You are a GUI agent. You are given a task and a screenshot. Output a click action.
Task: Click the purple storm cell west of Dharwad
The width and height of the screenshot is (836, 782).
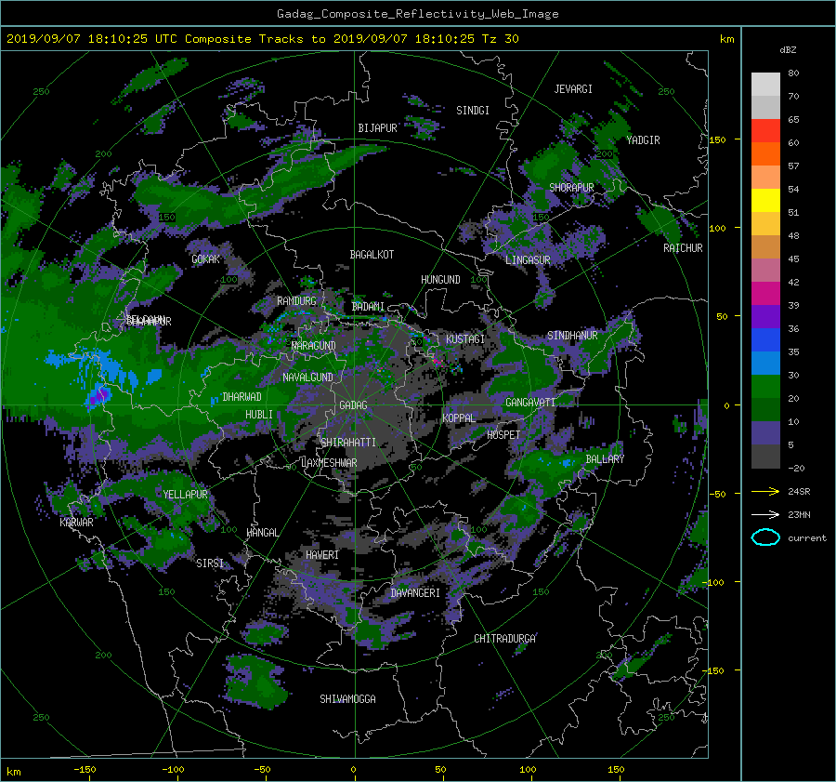tap(99, 396)
